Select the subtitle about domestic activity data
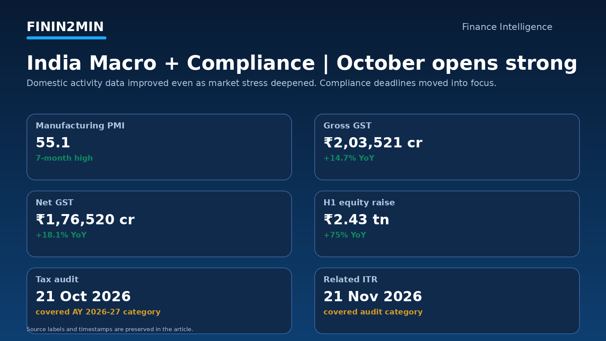This screenshot has width=606, height=341. click(x=261, y=83)
